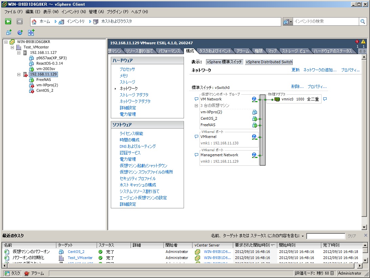Open the ファイル (F) menu
This screenshot has height=278, width=370.
[14, 12]
